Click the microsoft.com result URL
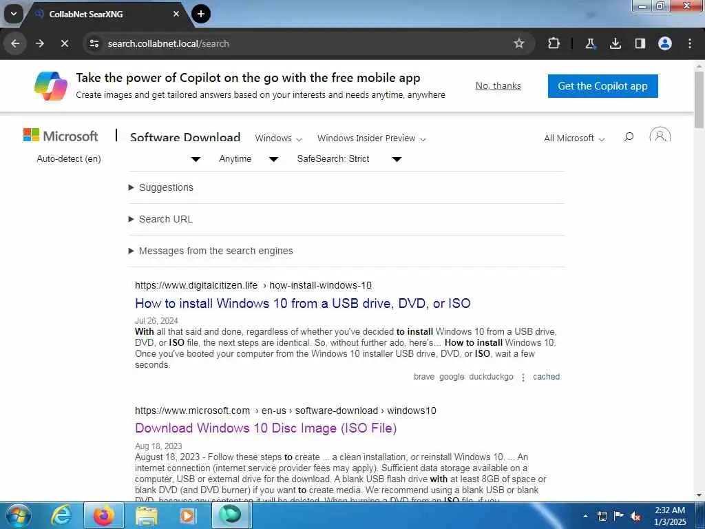Screen dimensions: 705x529 (286, 411)
